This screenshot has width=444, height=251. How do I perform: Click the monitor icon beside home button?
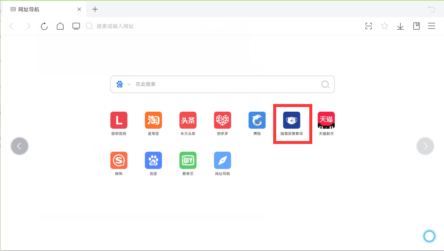pyautogui.click(x=76, y=26)
